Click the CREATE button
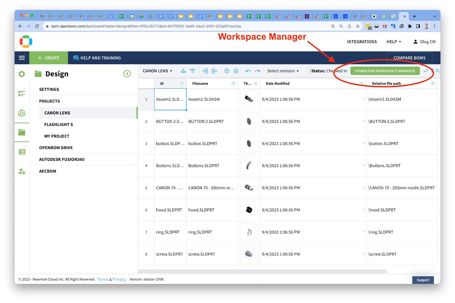Screen dimensions: 455x303 click(49, 58)
